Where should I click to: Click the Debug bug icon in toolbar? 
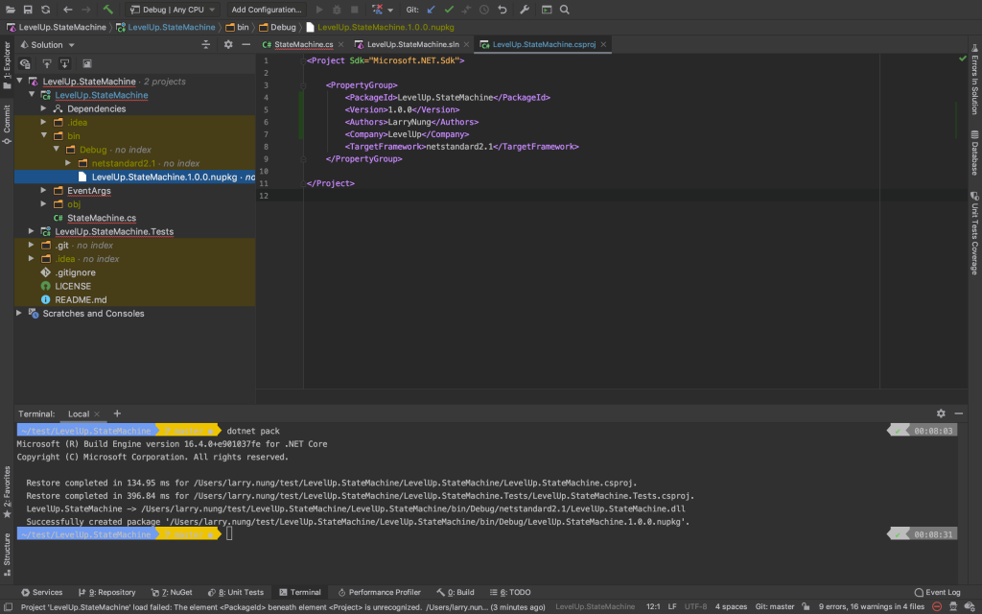point(337,10)
